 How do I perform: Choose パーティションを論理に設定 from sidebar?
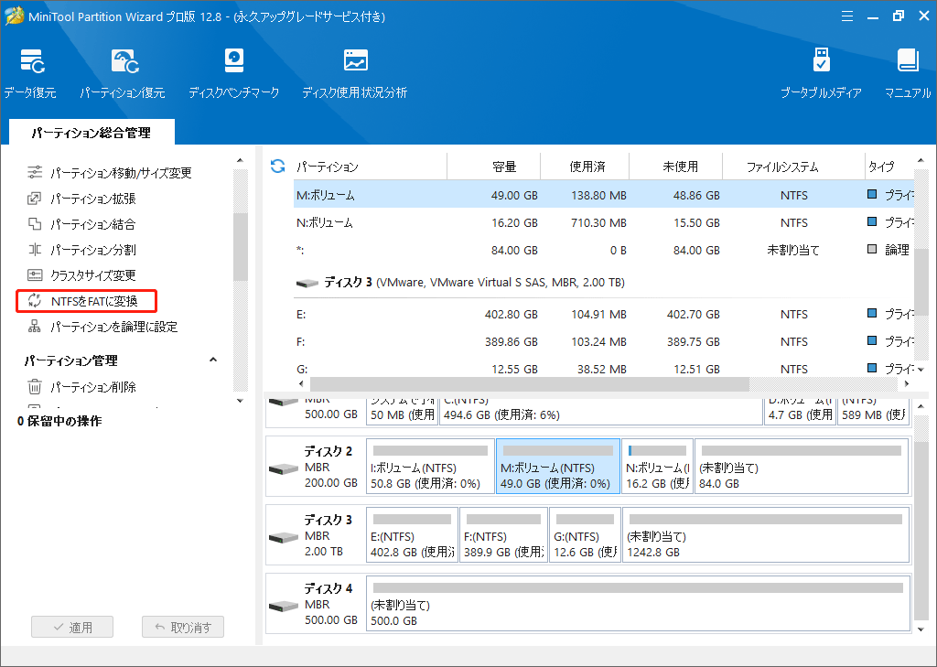tap(114, 327)
